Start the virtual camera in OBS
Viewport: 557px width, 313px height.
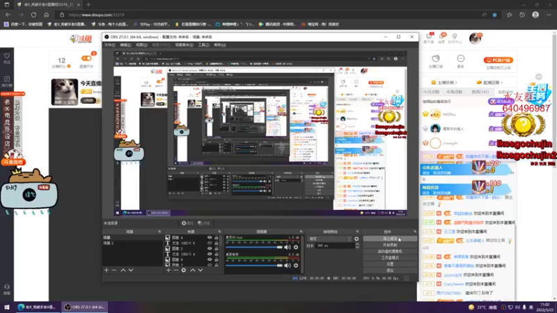point(390,251)
